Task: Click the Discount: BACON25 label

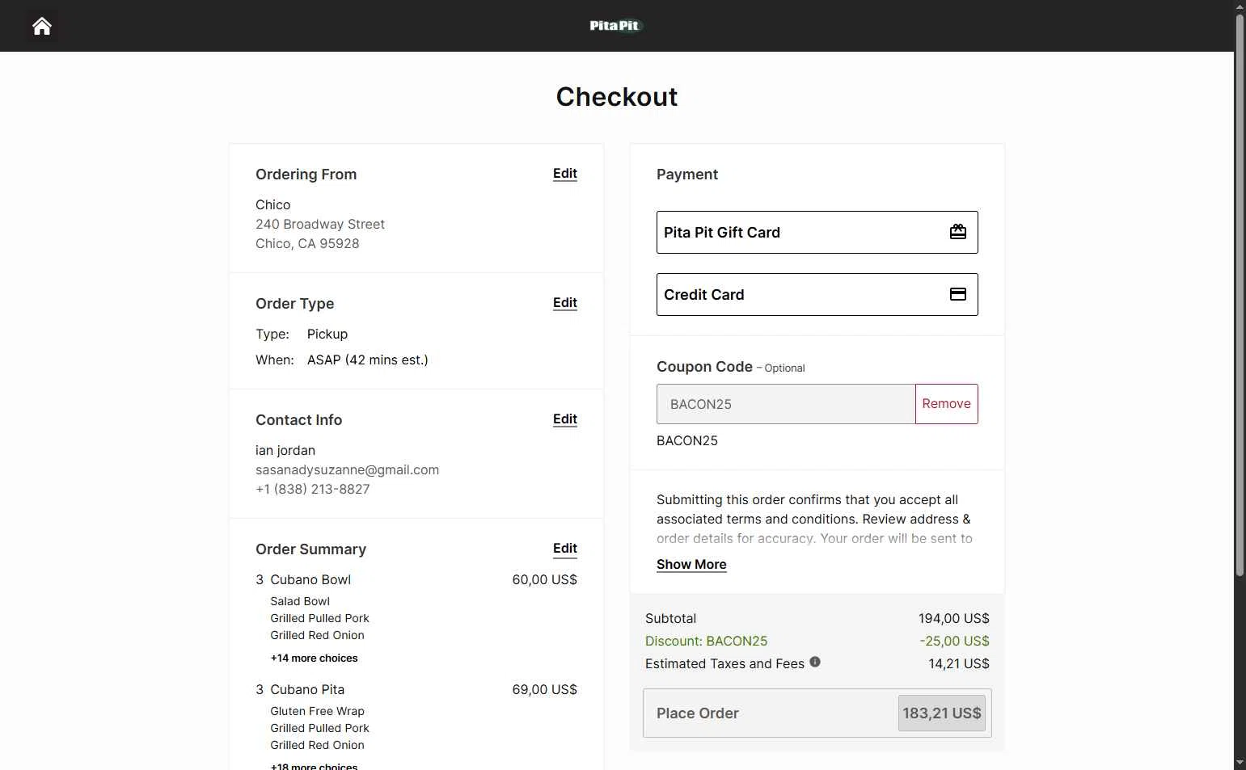Action: 706,641
